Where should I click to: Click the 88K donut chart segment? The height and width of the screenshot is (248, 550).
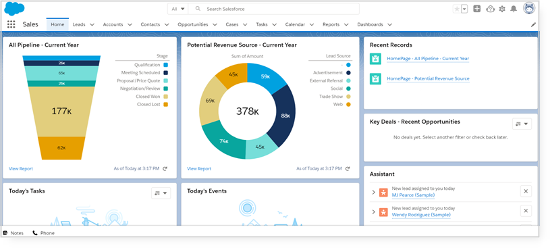[285, 116]
